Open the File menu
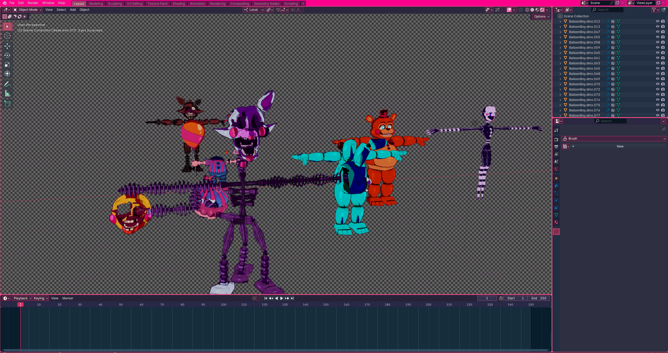The image size is (668, 353). point(11,3)
